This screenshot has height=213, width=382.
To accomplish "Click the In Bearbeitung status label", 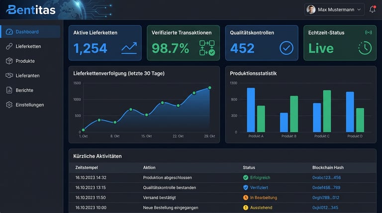I will pyautogui.click(x=264, y=198).
